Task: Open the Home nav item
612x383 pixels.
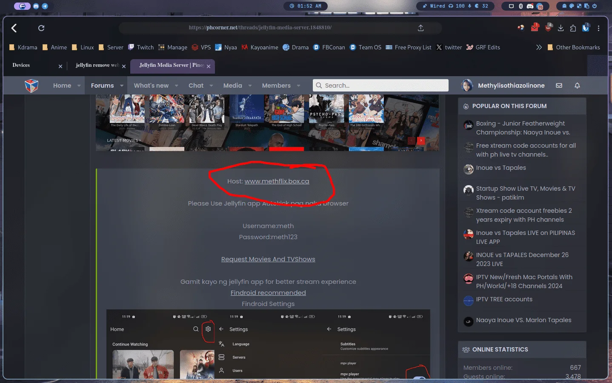Action: coord(62,86)
